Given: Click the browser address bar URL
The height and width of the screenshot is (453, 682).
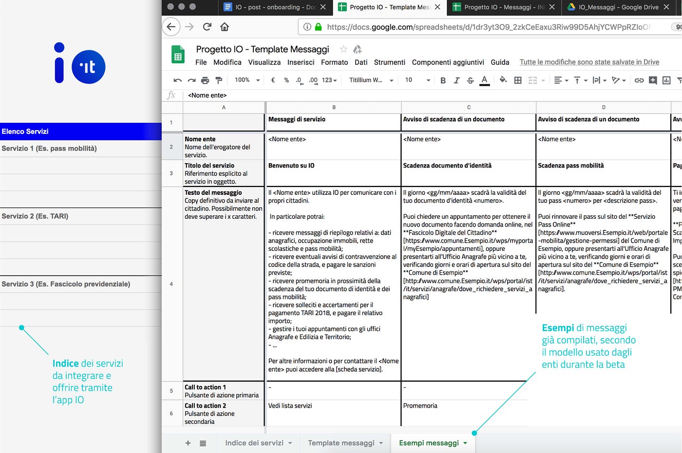Looking at the screenshot, I should [x=489, y=27].
